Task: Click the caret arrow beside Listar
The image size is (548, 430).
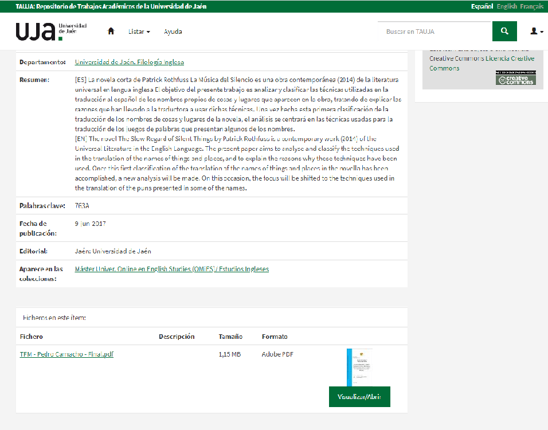Action: tap(148, 32)
